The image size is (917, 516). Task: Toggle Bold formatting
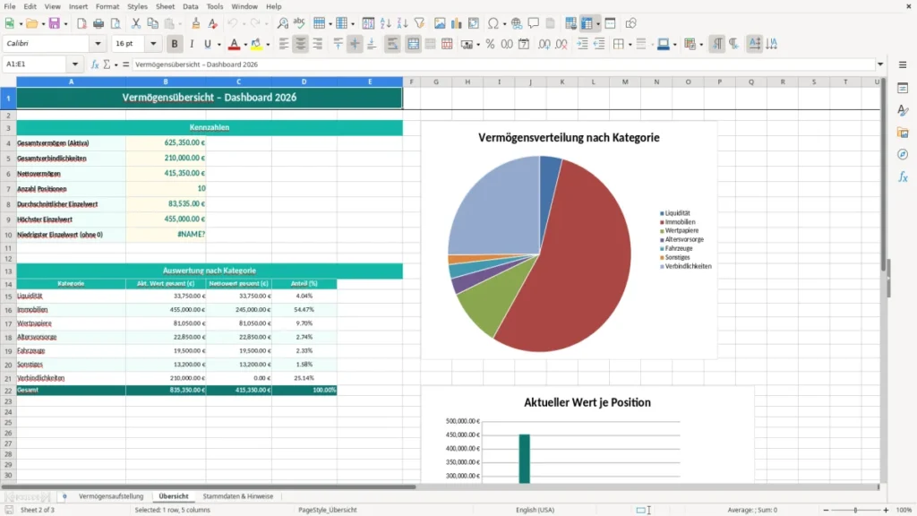coord(175,44)
